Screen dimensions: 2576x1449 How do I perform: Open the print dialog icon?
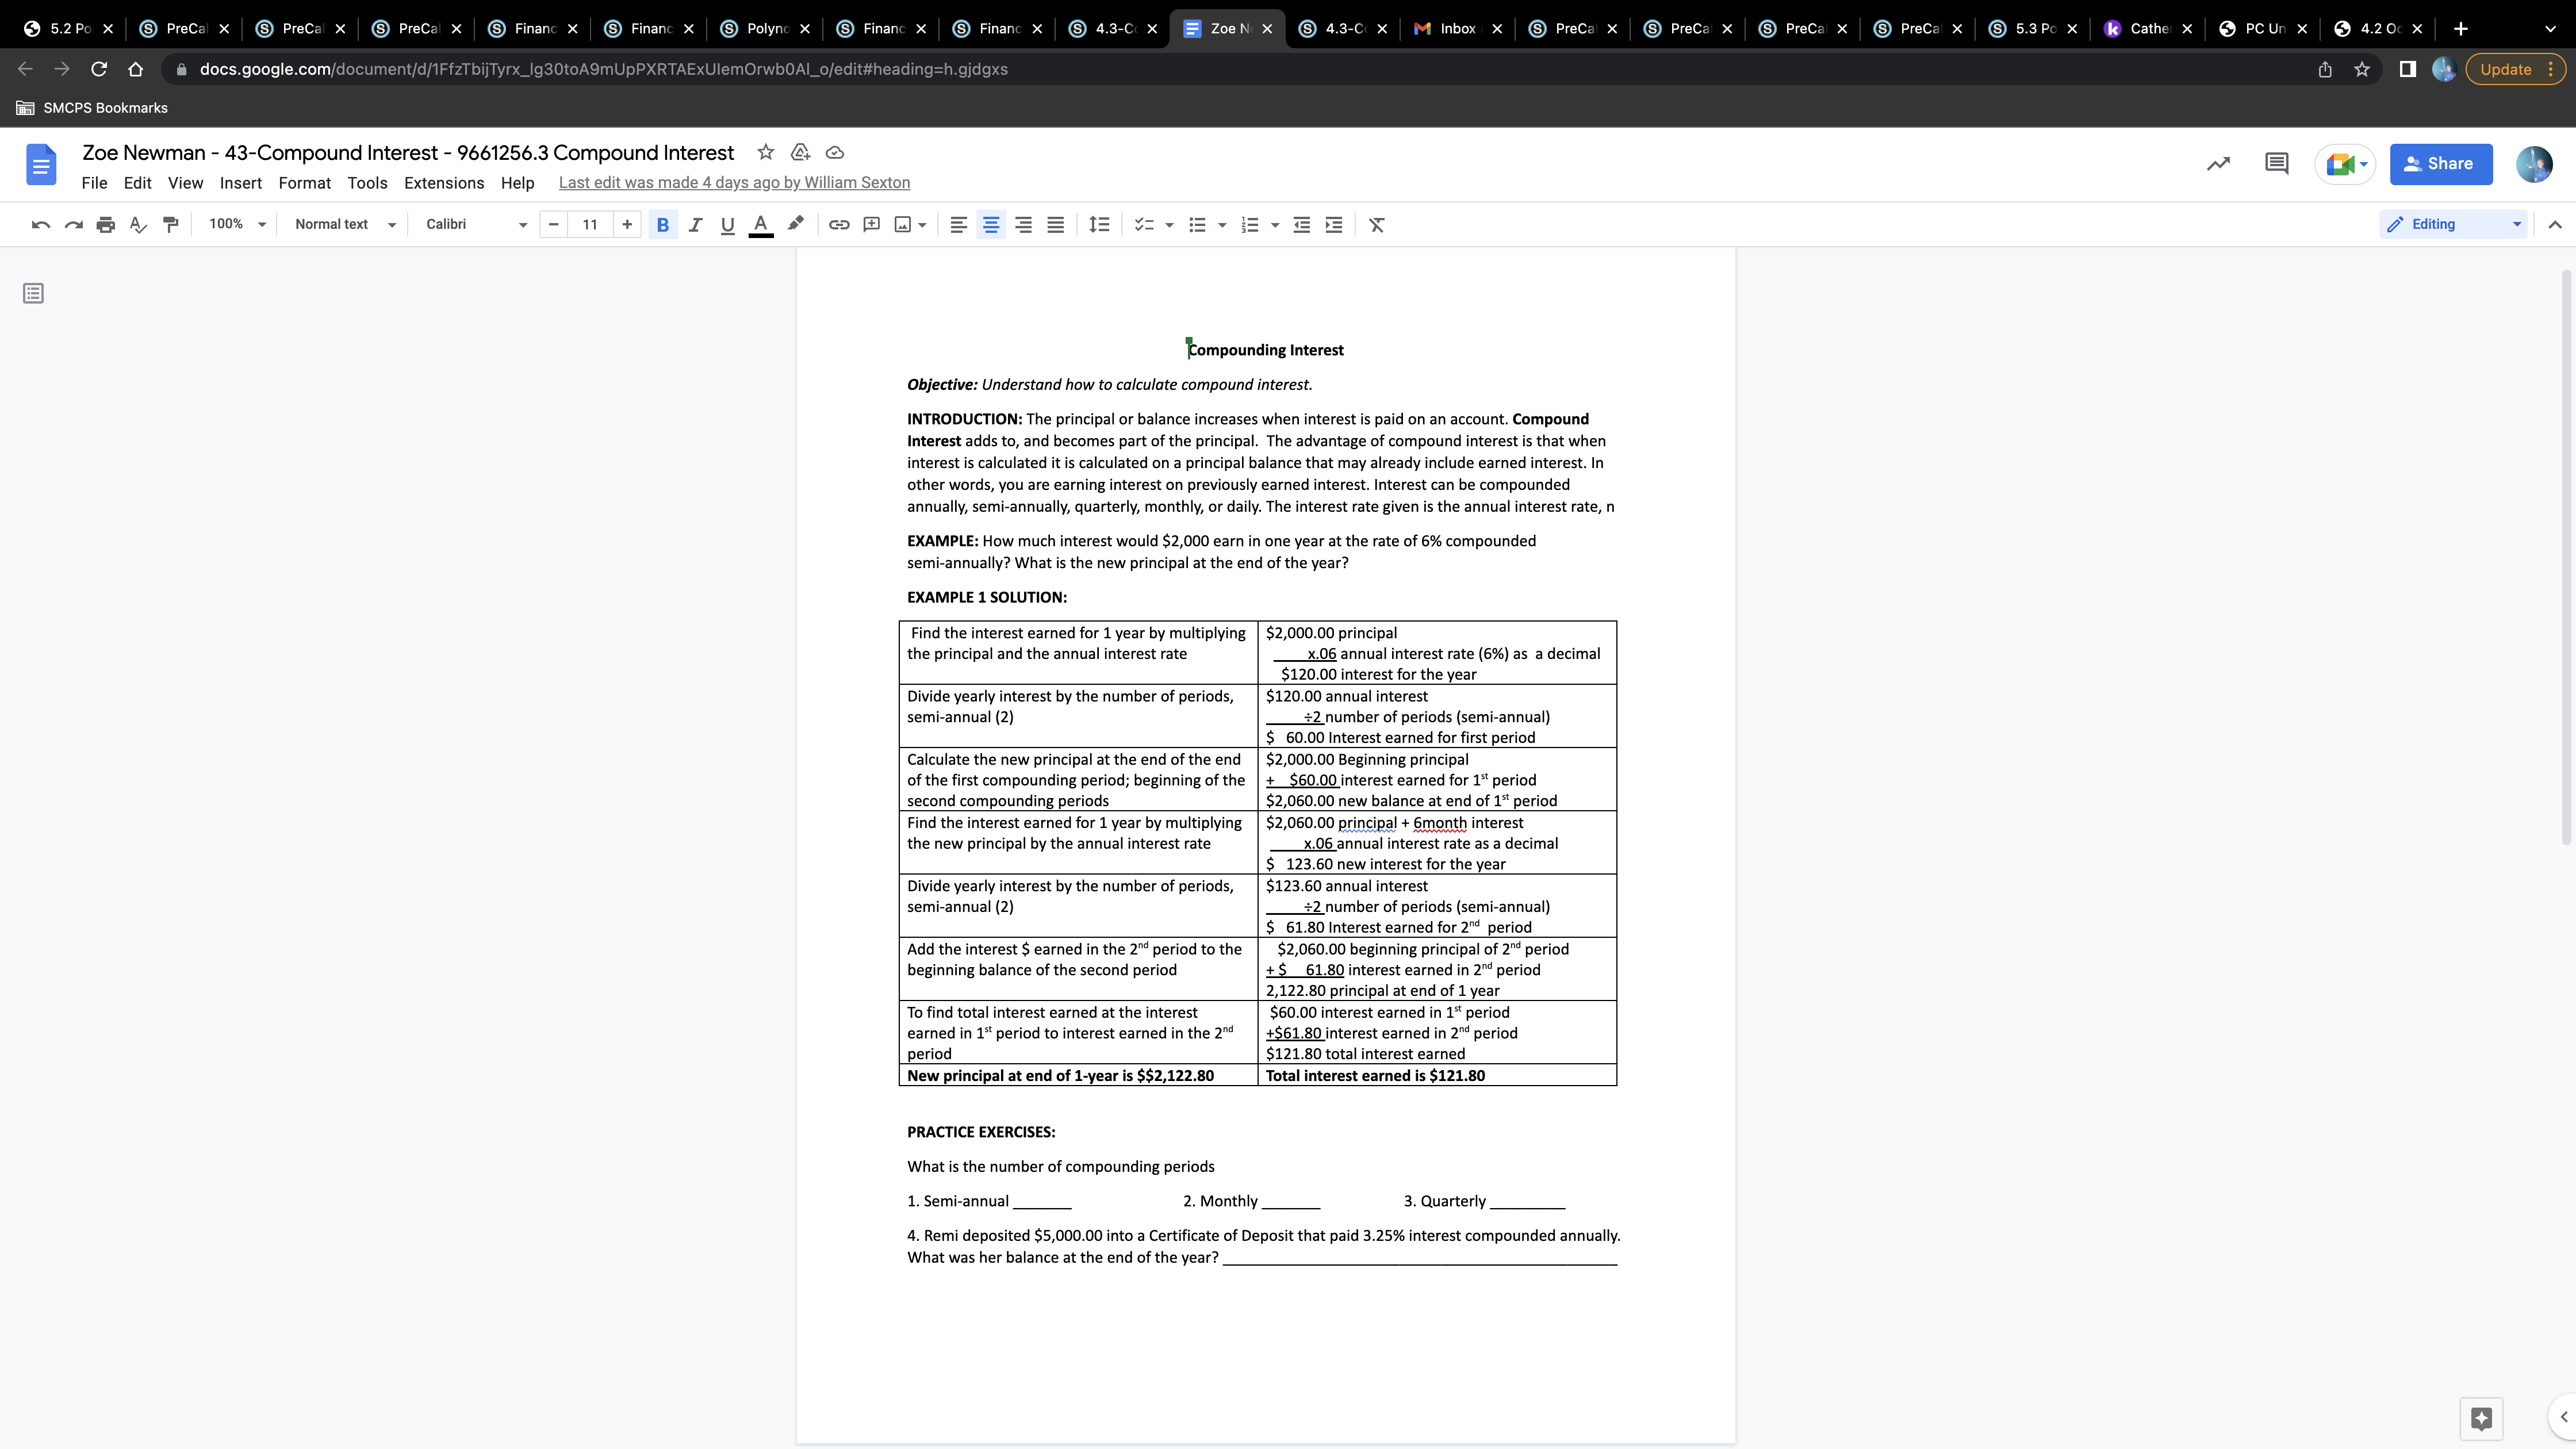pos(105,224)
